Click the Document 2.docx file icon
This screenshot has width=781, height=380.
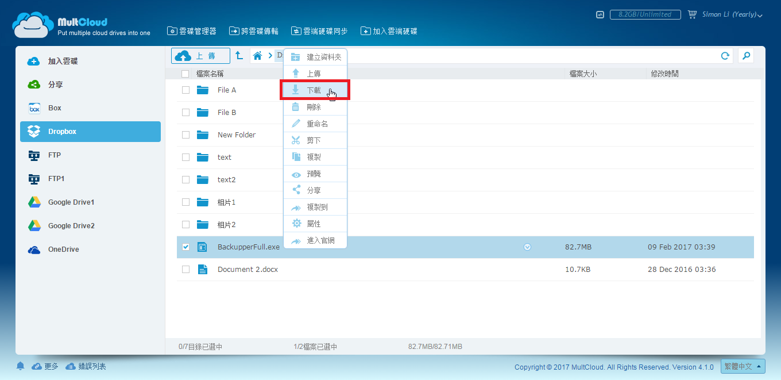coord(202,270)
